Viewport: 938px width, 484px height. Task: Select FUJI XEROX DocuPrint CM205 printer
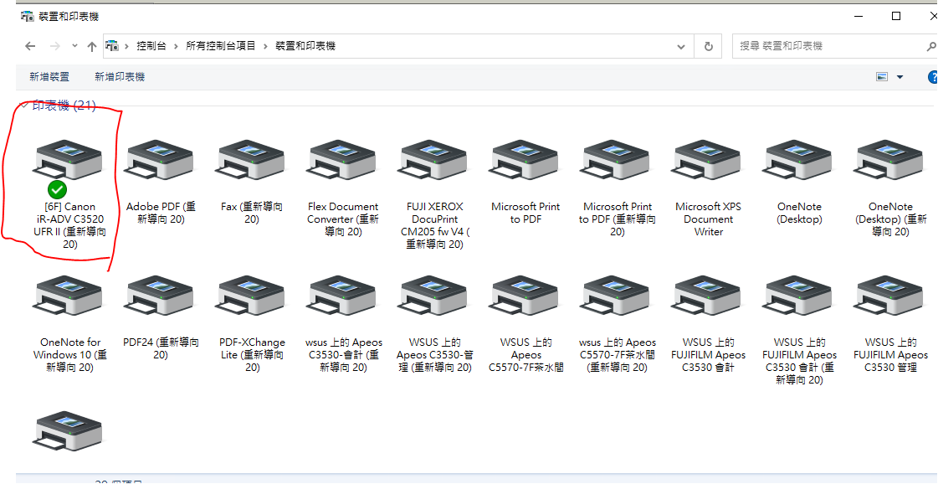(x=434, y=159)
